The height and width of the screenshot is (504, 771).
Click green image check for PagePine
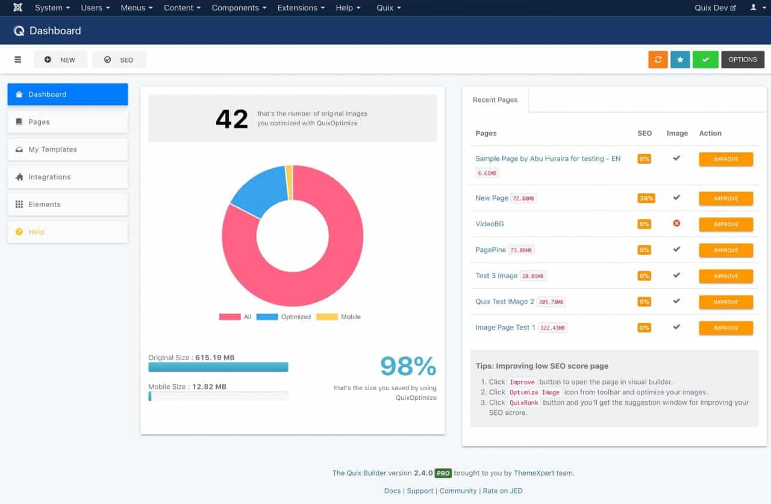click(x=676, y=249)
